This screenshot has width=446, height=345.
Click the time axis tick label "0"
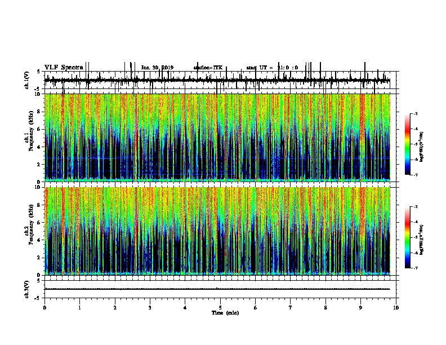(x=44, y=308)
